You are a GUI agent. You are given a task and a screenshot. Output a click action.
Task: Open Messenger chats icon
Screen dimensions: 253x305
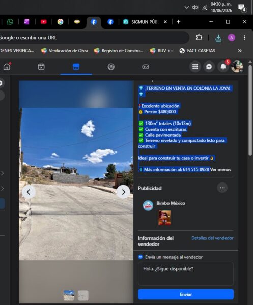pyautogui.click(x=209, y=67)
